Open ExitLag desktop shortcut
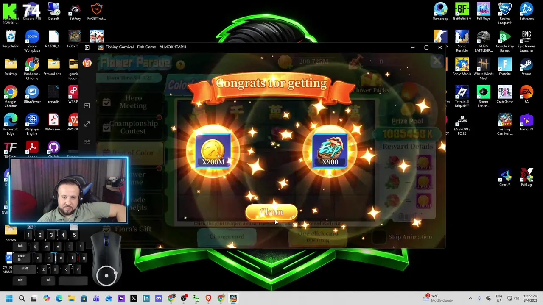543x305 pixels. [526, 177]
